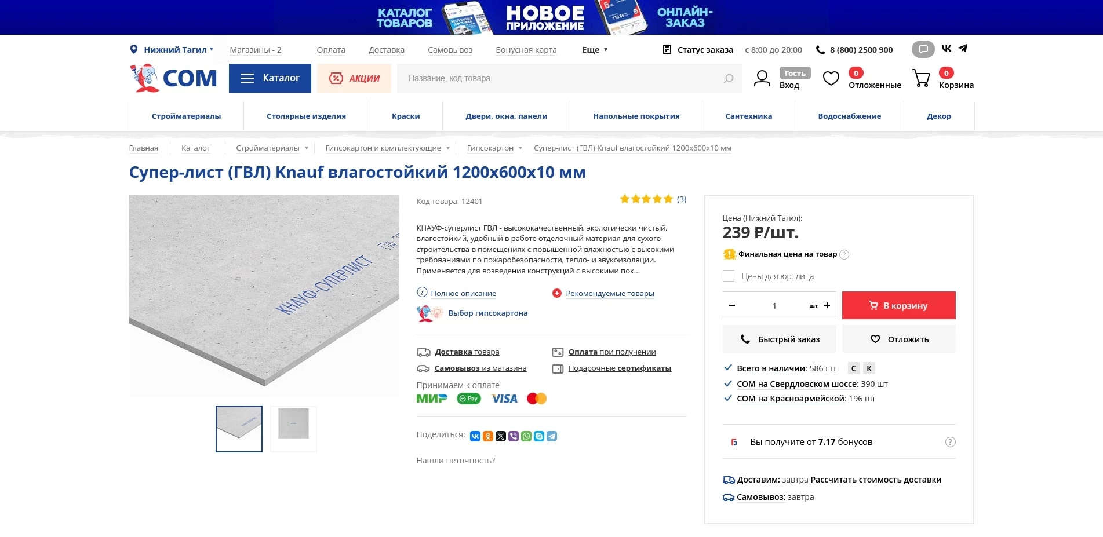Viewport: 1103px width, 537px height.
Task: Decrease quantity with the minus button
Action: (x=732, y=305)
